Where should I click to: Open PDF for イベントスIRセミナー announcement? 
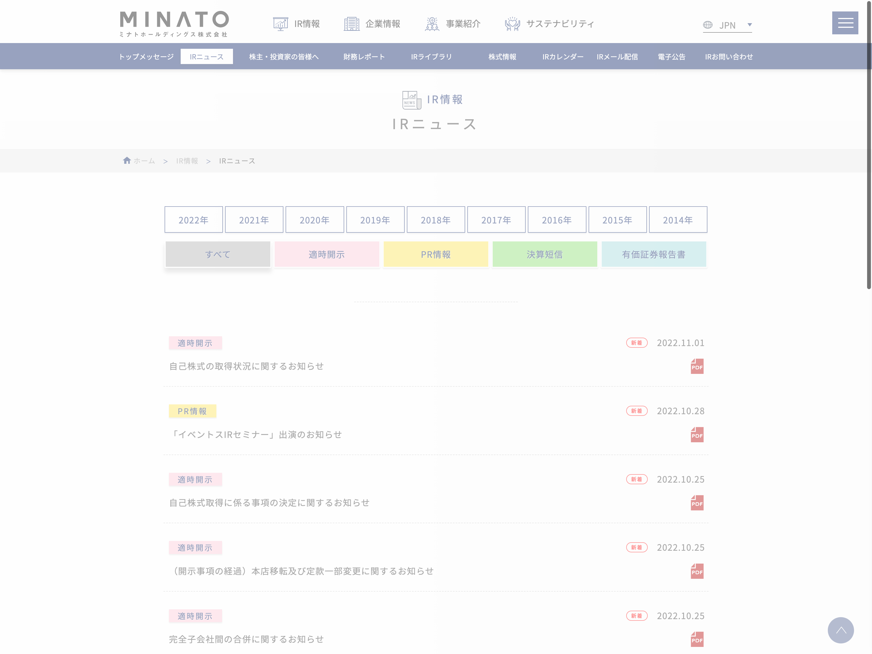click(x=697, y=434)
